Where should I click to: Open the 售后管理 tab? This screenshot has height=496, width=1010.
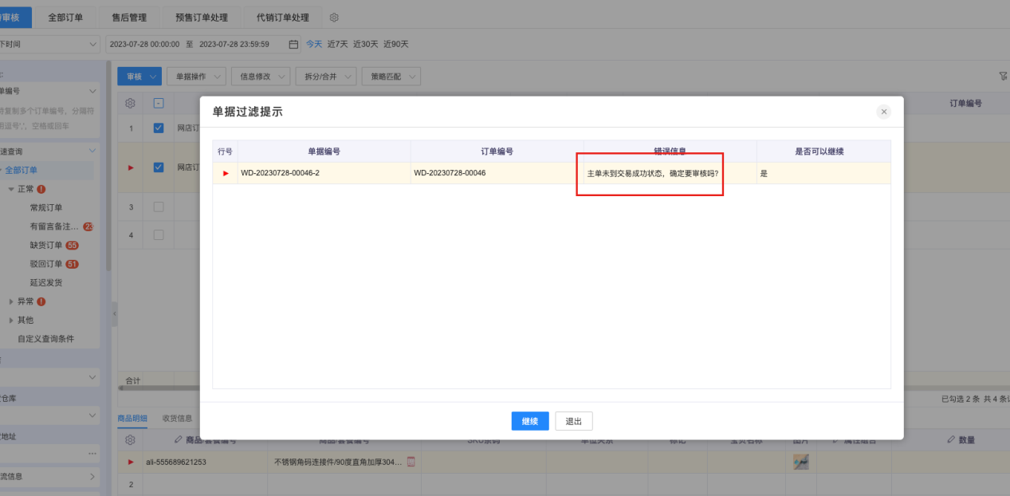point(129,18)
